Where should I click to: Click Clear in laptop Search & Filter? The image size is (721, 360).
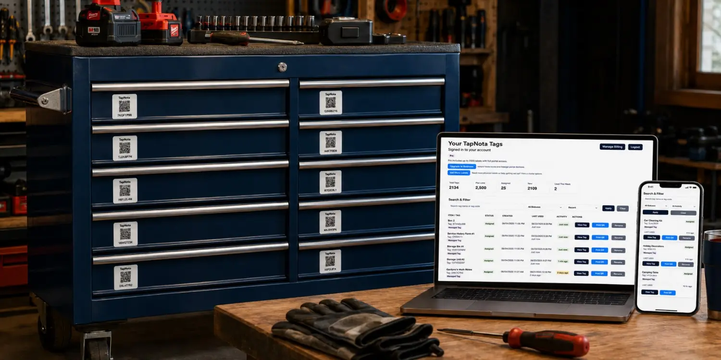point(622,209)
